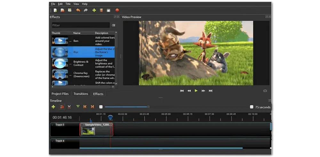Open the File menu
This screenshot has width=320, height=157.
point(53,4)
